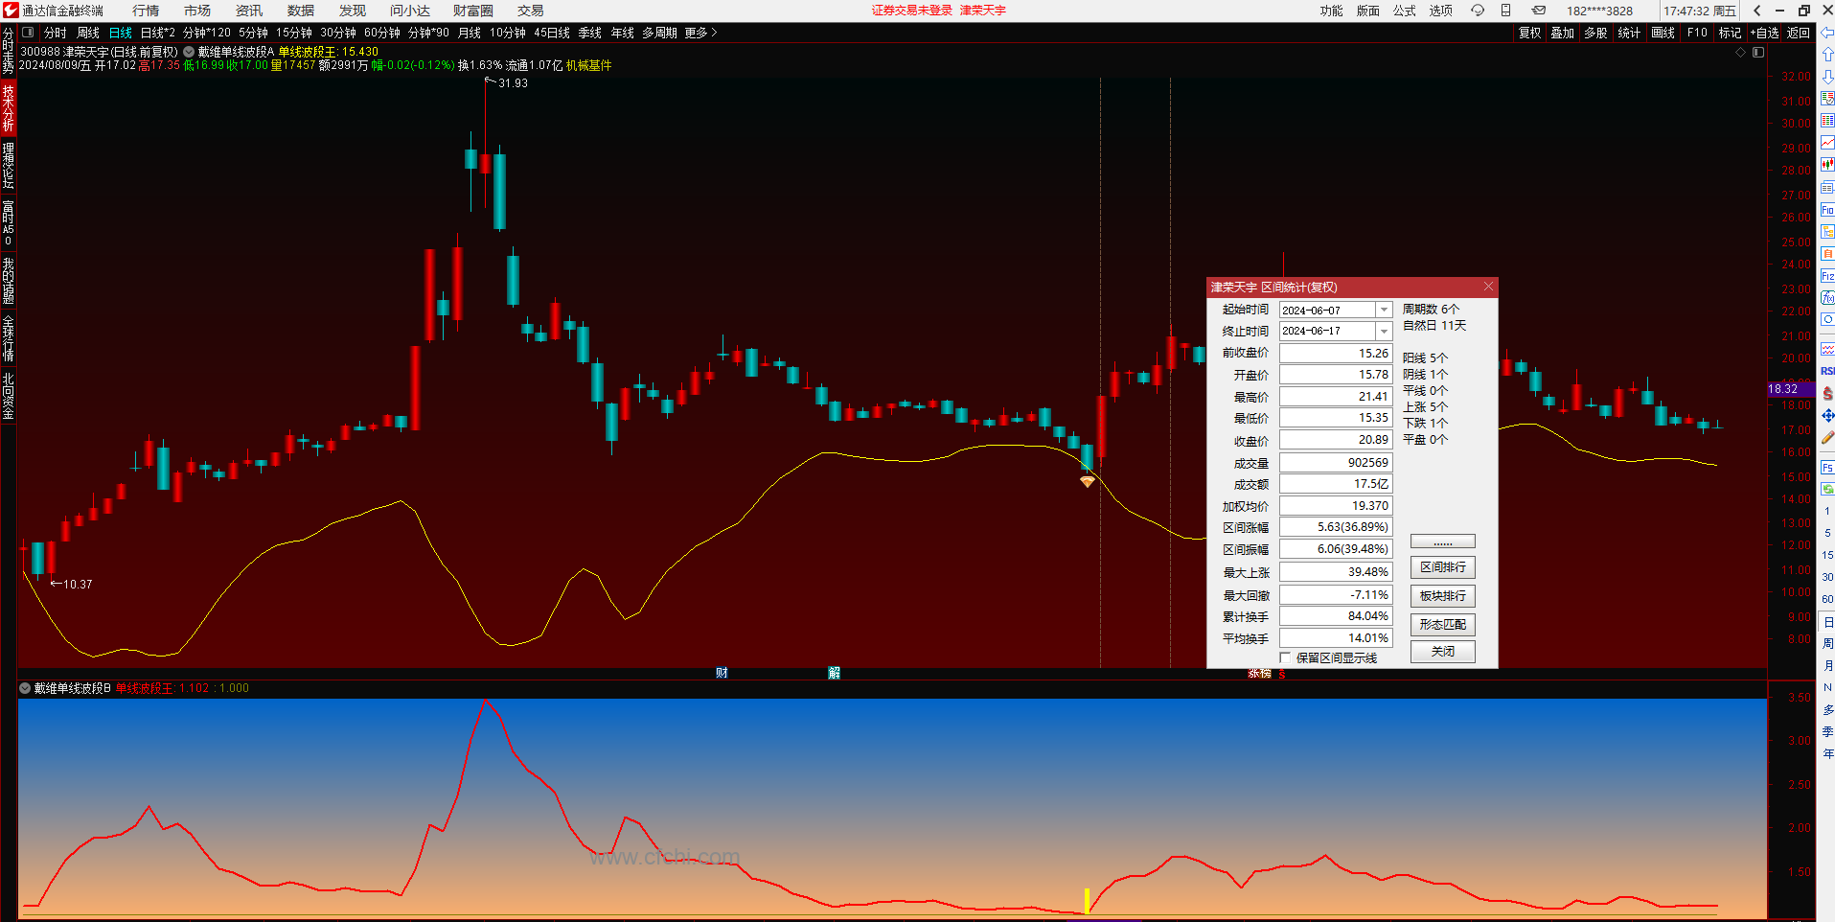Toggle 保留区间显示线 checkbox

pyautogui.click(x=1285, y=657)
